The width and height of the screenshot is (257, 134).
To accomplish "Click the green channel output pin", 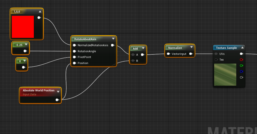I will [241, 66].
